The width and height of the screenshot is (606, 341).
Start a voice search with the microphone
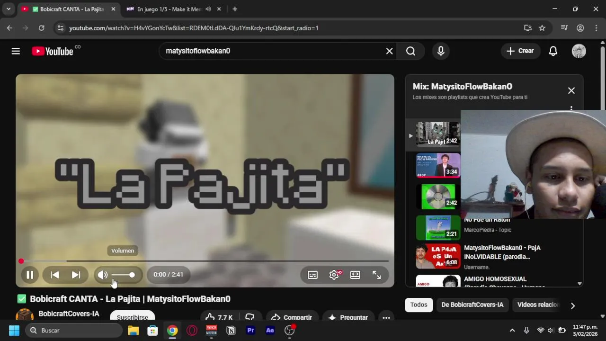441,51
